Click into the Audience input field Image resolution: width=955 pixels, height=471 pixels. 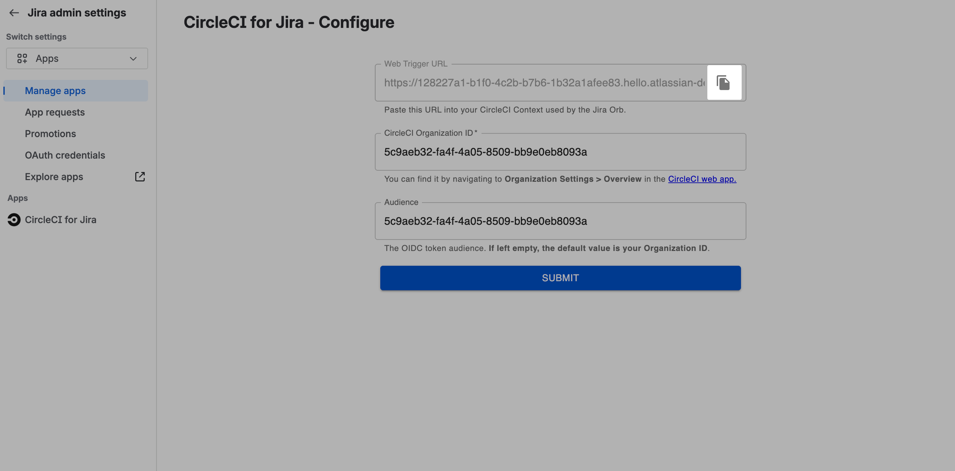click(560, 221)
